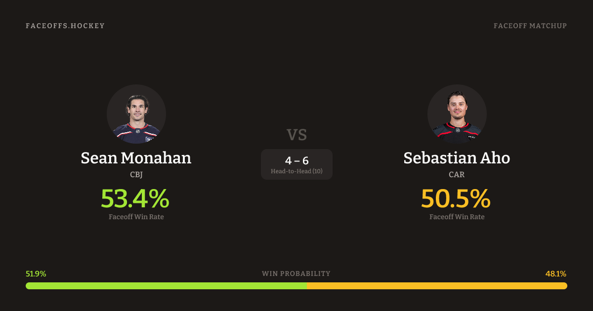The image size is (593, 311).
Task: Select the Sean Monahan player name
Action: 136,158
